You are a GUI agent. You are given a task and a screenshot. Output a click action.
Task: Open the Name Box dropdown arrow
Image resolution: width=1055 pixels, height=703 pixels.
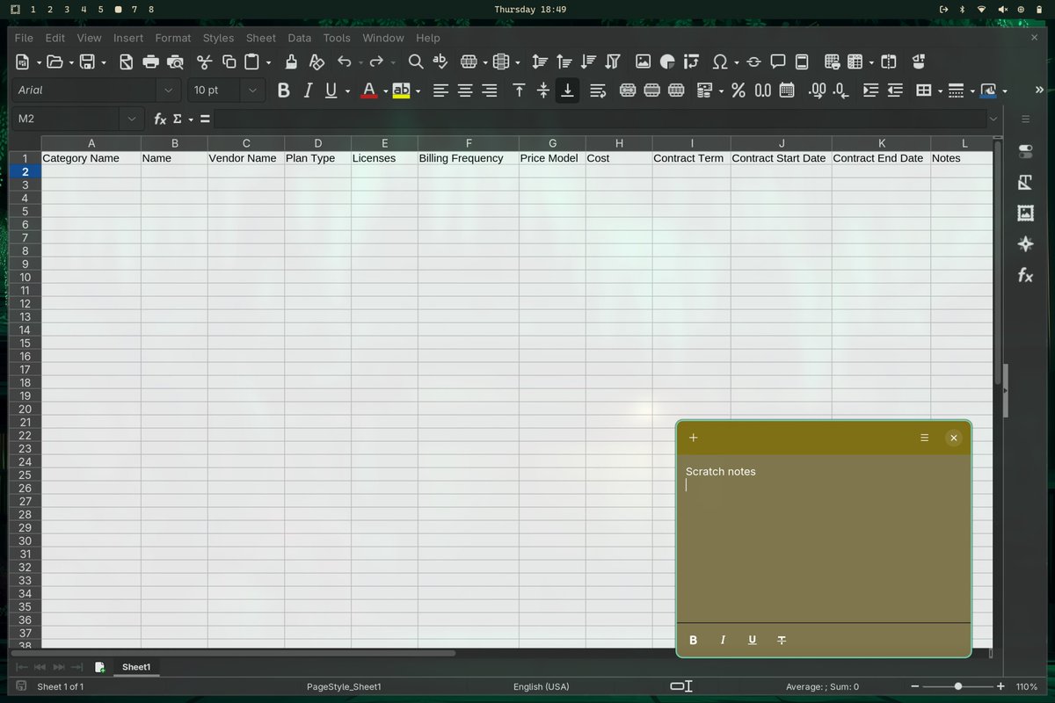click(x=132, y=119)
